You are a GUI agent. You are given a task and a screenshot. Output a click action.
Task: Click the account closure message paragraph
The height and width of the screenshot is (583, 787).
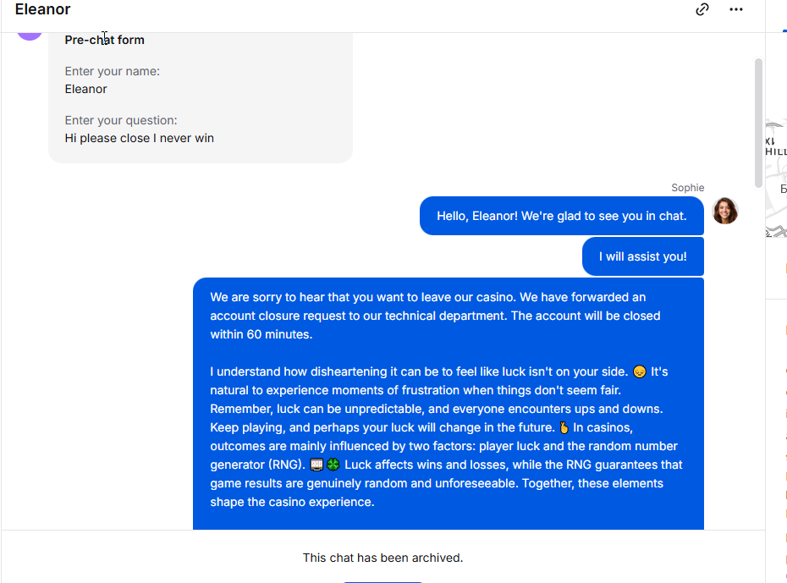[x=435, y=316]
